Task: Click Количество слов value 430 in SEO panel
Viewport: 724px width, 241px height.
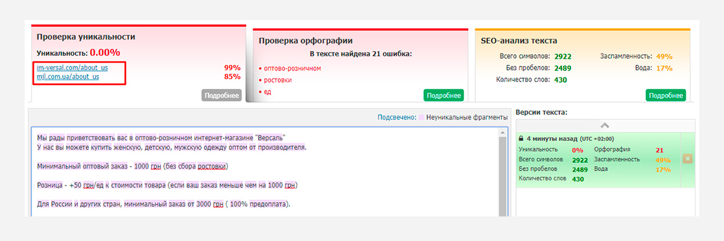Action: [561, 79]
